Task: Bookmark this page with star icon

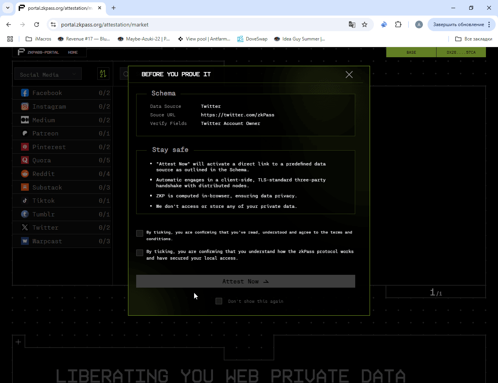Action: [365, 25]
